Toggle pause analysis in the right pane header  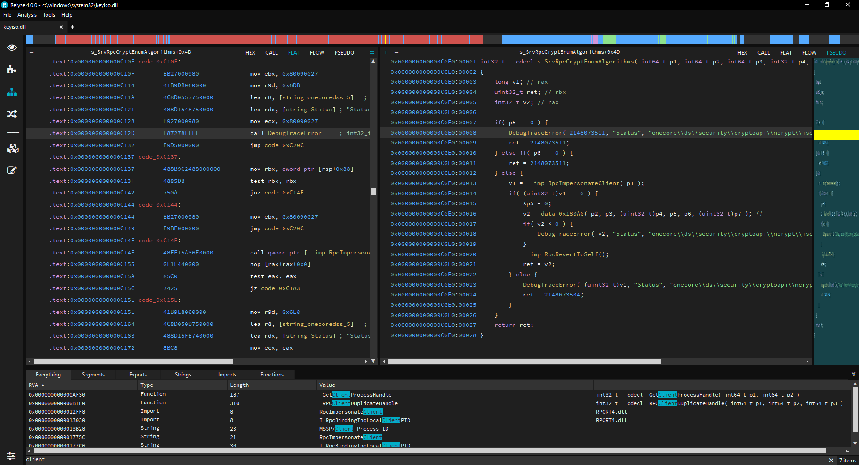tap(385, 52)
